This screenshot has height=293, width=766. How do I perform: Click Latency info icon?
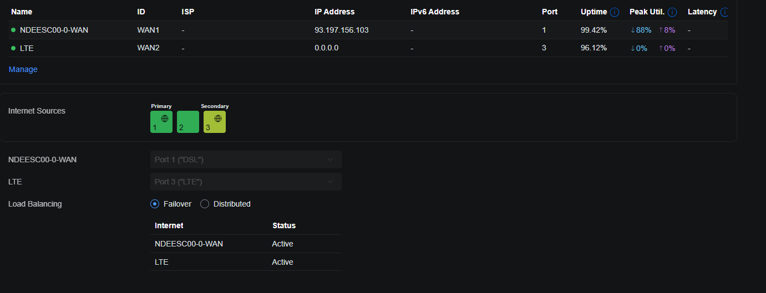(724, 12)
